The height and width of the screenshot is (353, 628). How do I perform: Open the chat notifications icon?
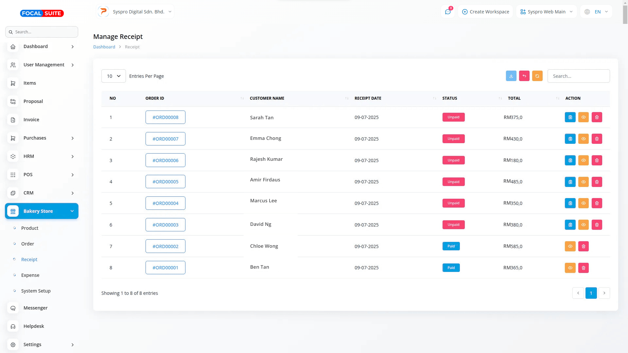[x=448, y=12]
